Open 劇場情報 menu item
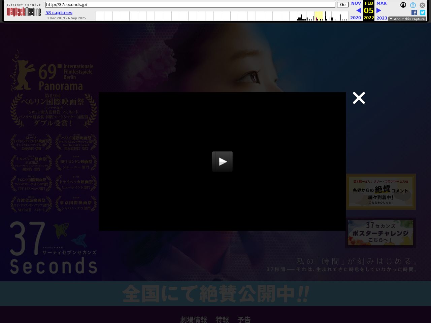The image size is (431, 323). (x=194, y=319)
